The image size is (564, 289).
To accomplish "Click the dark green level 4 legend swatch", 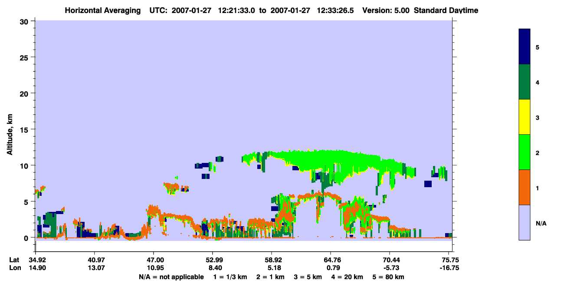I will (x=525, y=82).
